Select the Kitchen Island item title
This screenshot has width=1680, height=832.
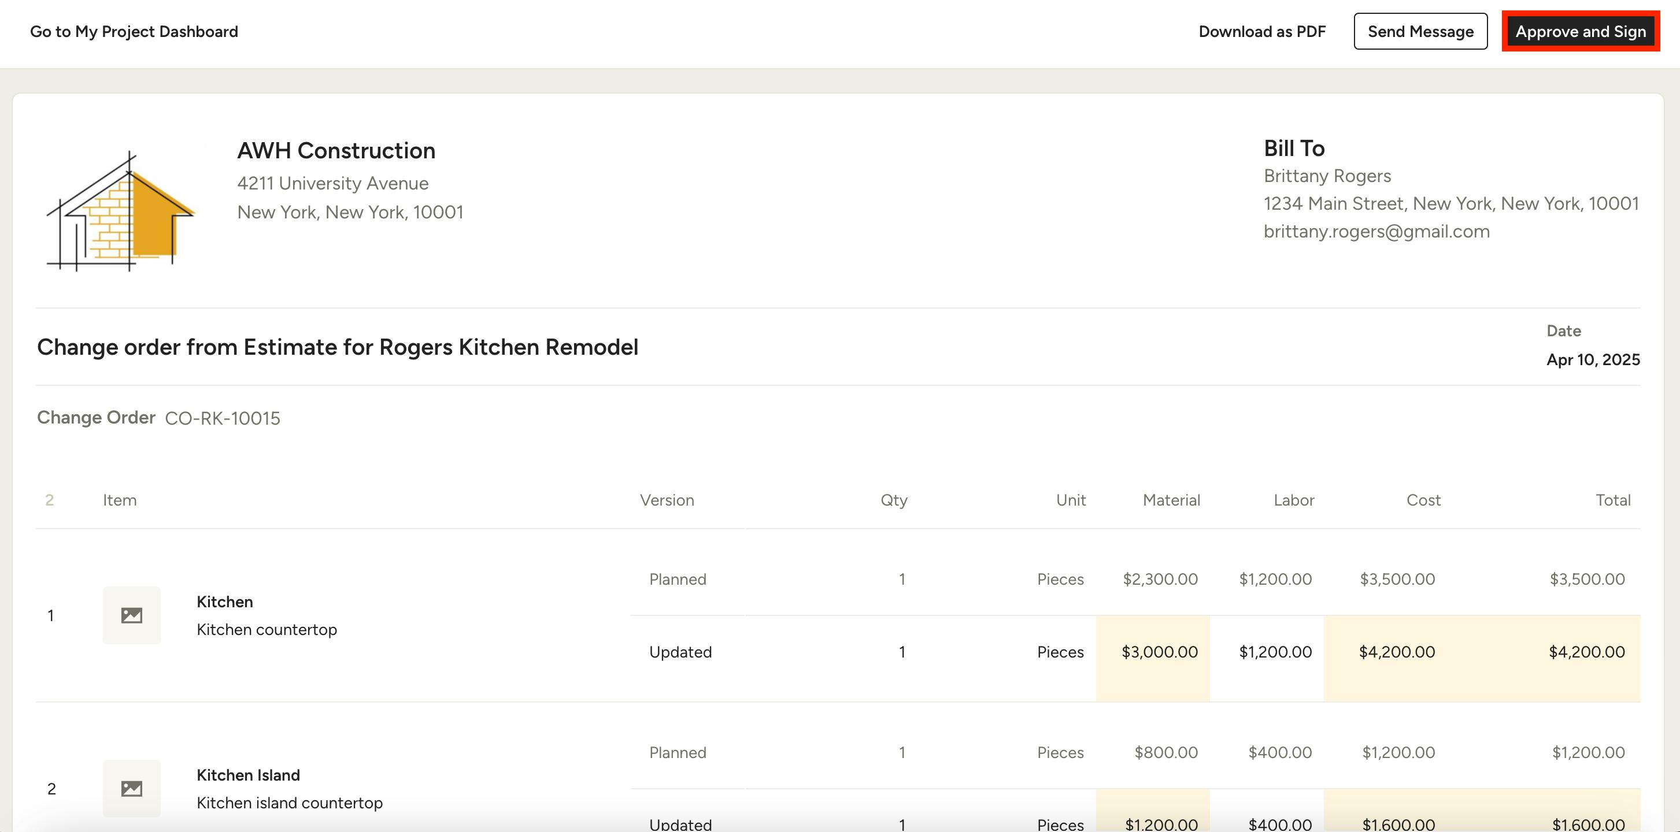click(248, 775)
